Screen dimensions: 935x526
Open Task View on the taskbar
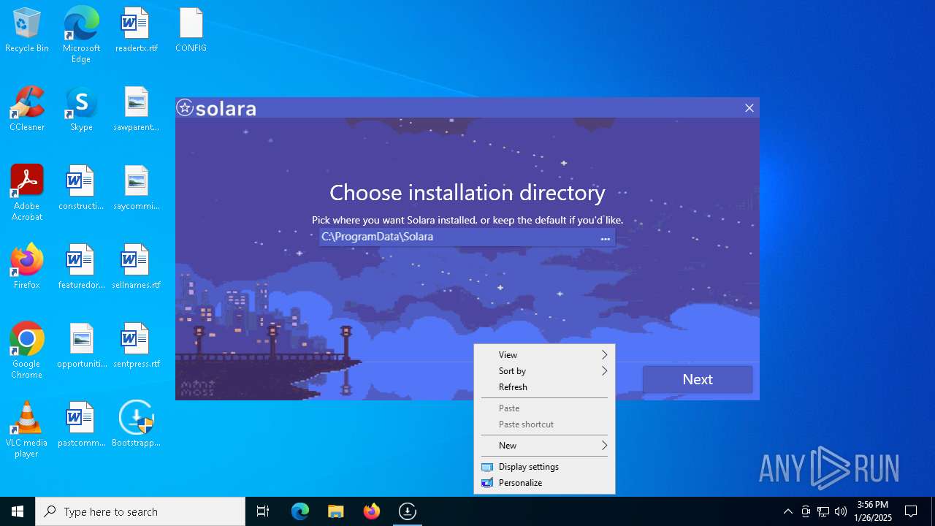point(263,511)
